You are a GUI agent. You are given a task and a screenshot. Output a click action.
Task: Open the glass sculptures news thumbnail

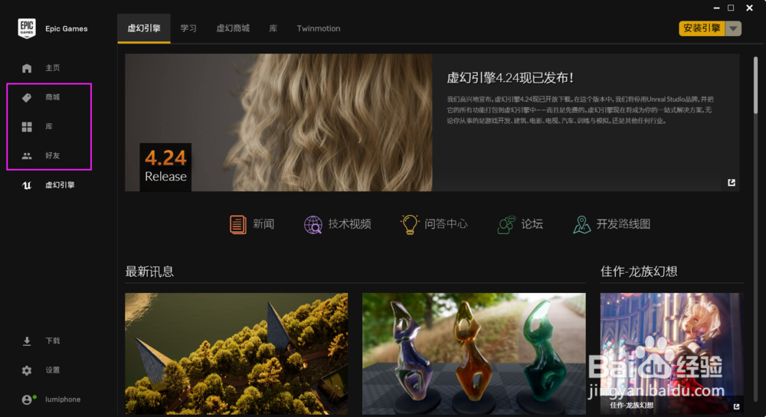[x=474, y=353]
